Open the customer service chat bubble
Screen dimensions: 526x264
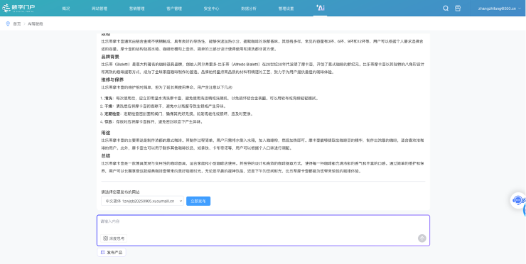point(518,200)
